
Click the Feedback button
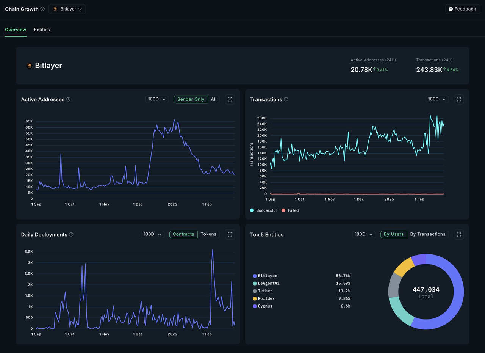[x=462, y=9]
